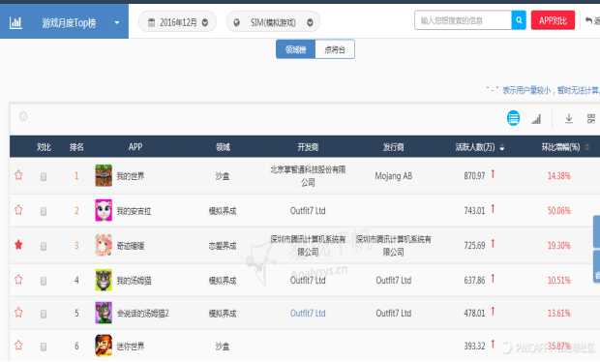Viewport: 600px width, 362px height.
Task: Switch to list view icon
Action: (513, 118)
